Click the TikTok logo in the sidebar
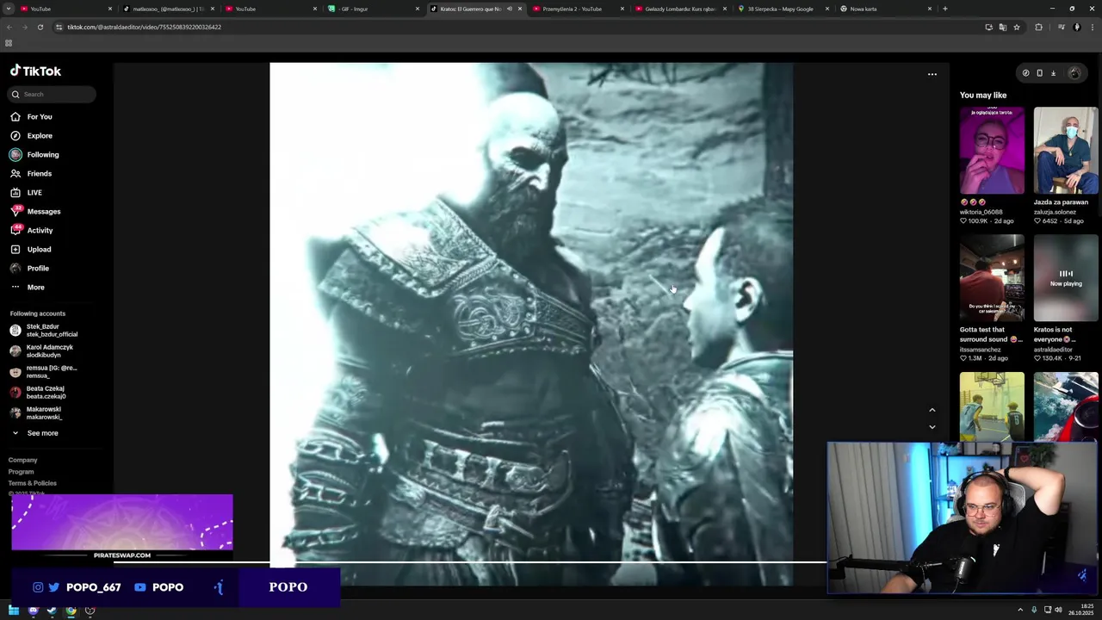This screenshot has height=620, width=1102. [x=35, y=71]
